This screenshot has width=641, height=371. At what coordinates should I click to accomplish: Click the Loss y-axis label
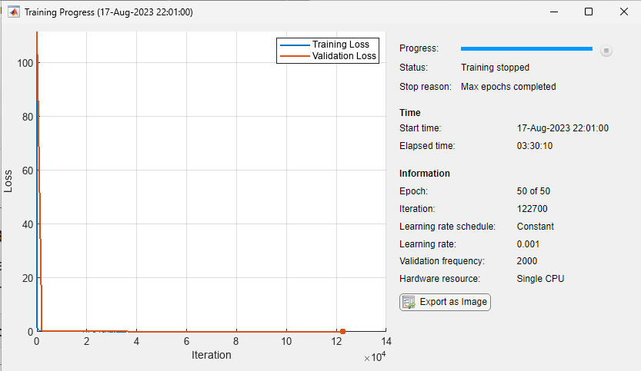(x=8, y=180)
